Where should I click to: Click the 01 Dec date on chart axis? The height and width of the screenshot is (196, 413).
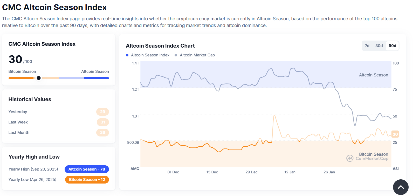point(173,172)
